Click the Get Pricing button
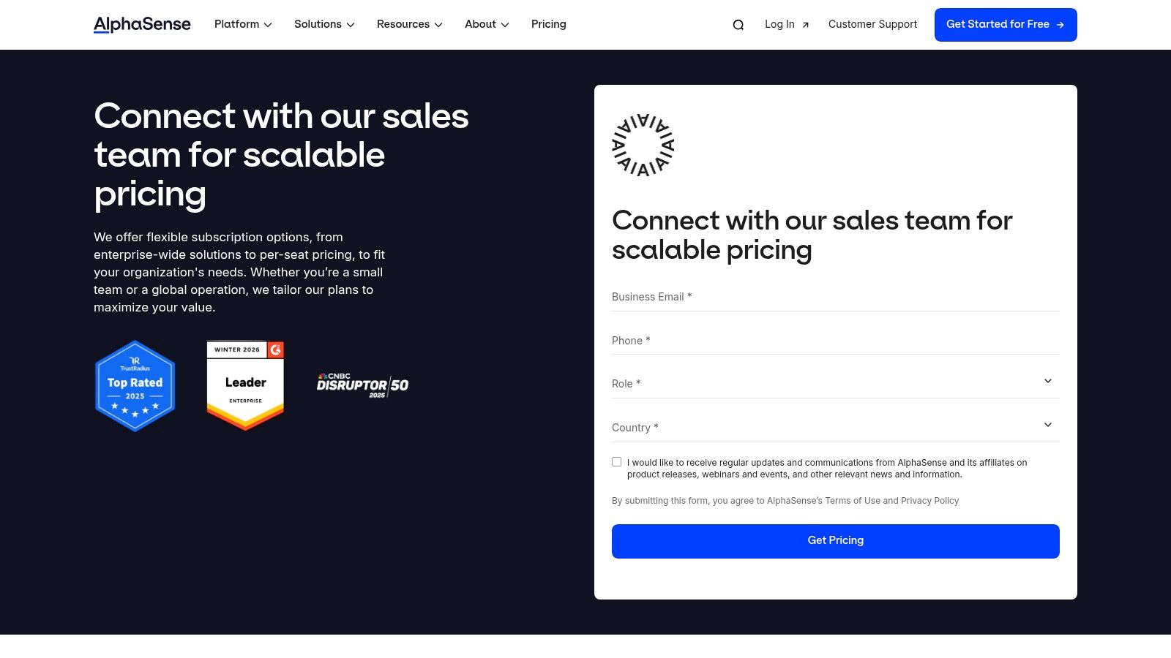 (835, 540)
